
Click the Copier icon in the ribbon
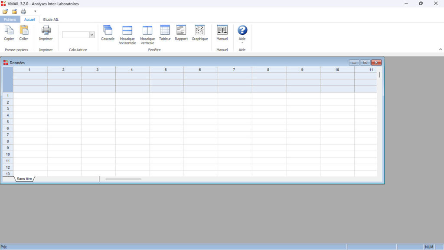click(9, 30)
